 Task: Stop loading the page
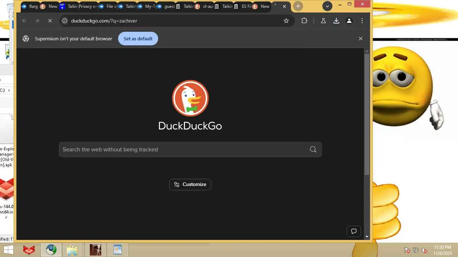(50, 21)
